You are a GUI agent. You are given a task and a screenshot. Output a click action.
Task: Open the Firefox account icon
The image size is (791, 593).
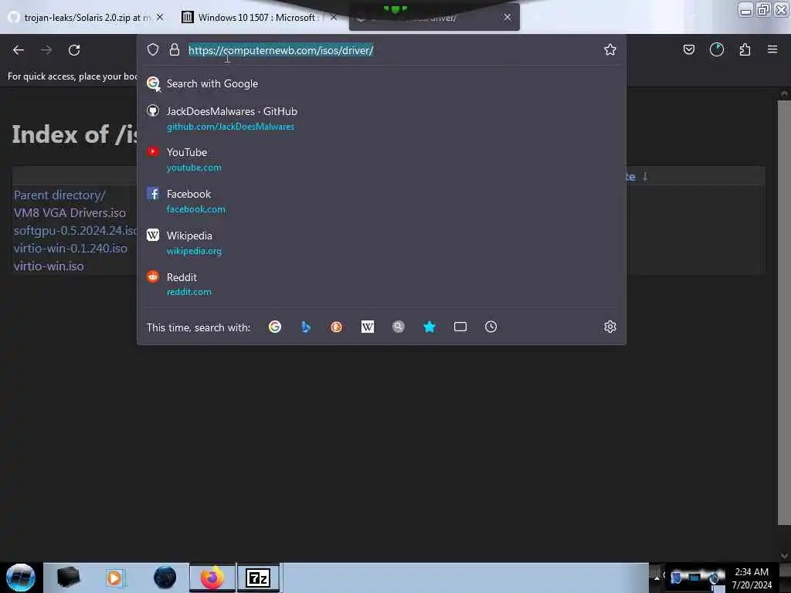coord(716,49)
